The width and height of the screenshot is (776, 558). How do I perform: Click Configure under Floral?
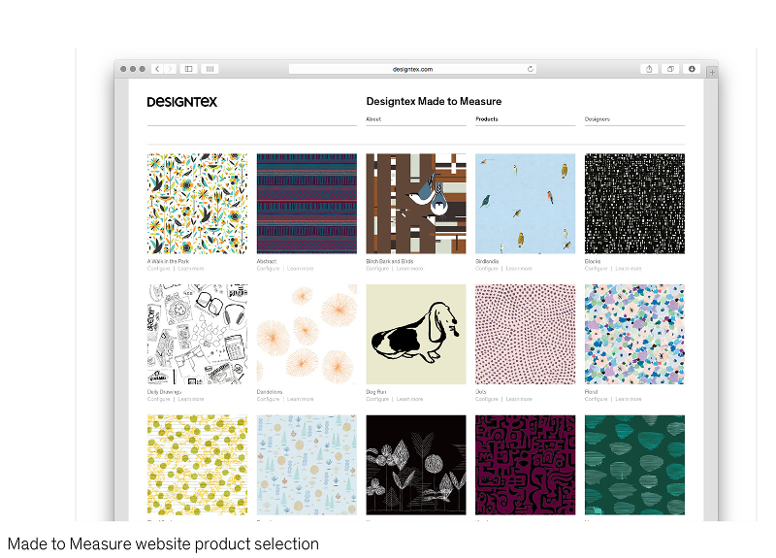coord(597,399)
